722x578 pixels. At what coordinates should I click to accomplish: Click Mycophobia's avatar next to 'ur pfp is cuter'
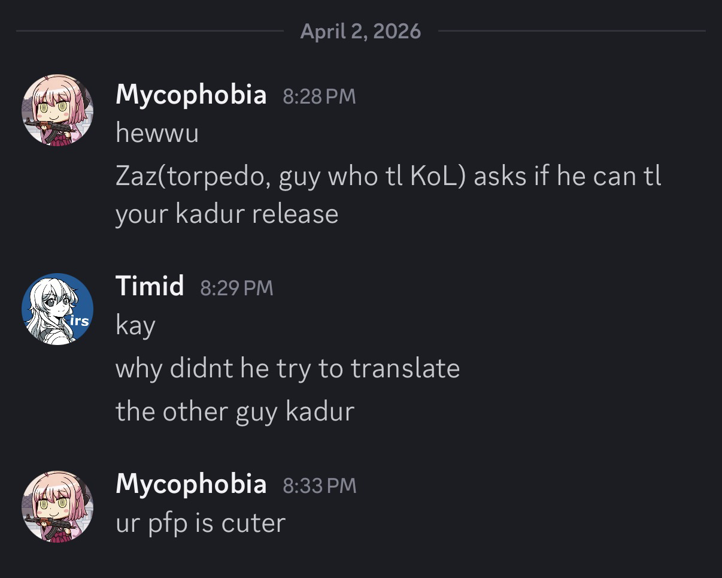[x=57, y=506]
